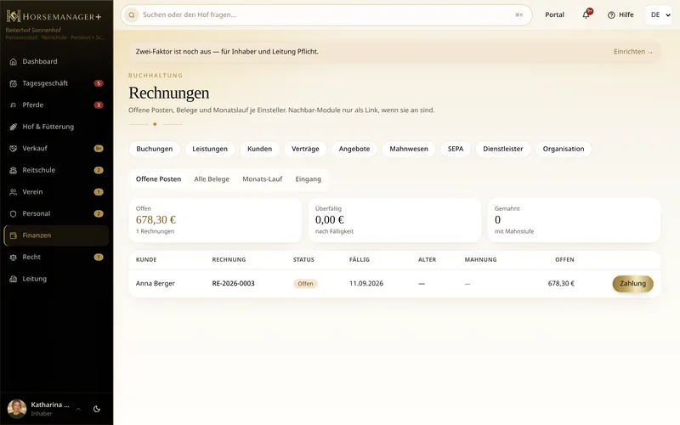Click the Leitung building icon
The image size is (680, 425).
[x=14, y=279]
